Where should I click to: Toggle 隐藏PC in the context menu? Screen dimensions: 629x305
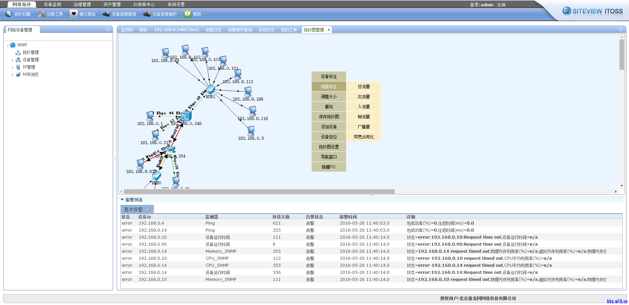(328, 167)
